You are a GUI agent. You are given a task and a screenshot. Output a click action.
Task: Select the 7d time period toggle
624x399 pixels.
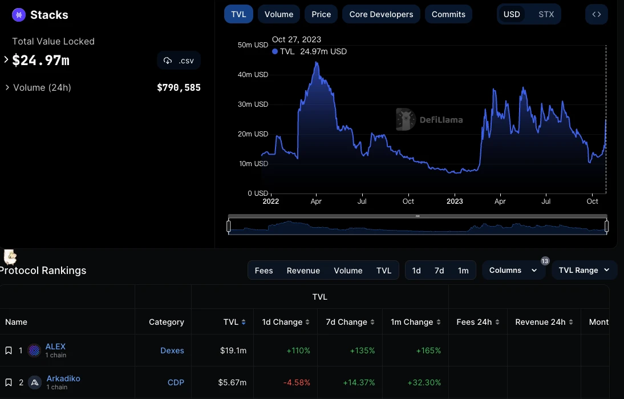pyautogui.click(x=439, y=270)
